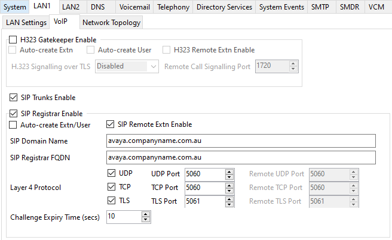Switch to the SMTP tab
Viewport: 392px width, 240px height.
click(320, 7)
